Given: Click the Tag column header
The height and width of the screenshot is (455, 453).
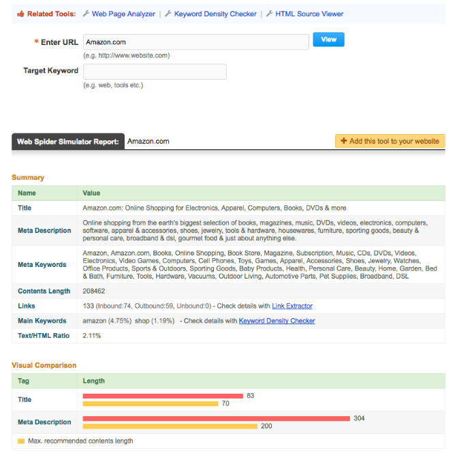Looking at the screenshot, I should point(23,381).
